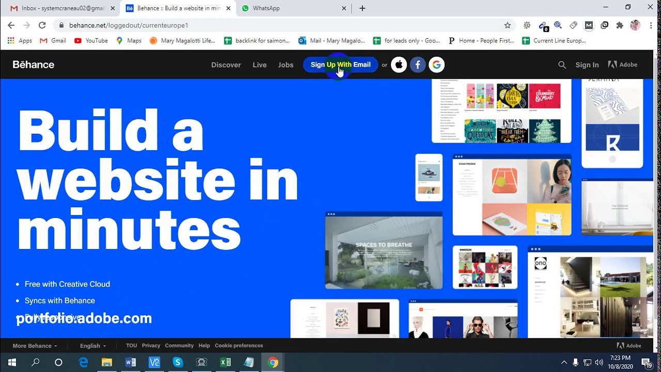This screenshot has width=661, height=372.
Task: Click the Adobe logo in header
Action: pyautogui.click(x=623, y=65)
